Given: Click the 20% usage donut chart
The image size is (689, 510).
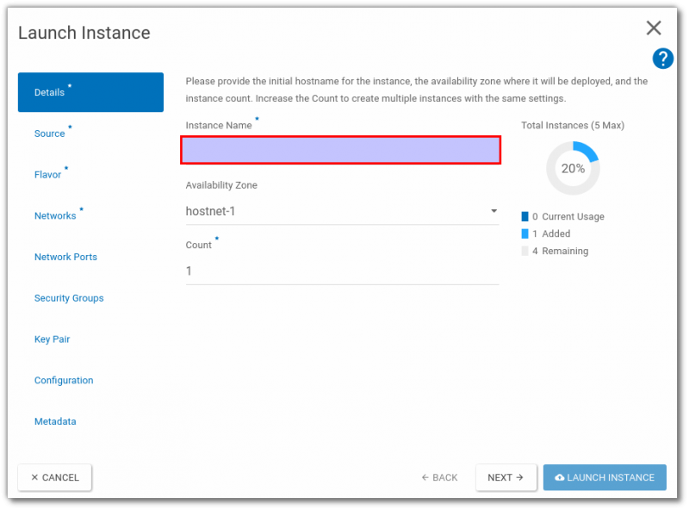Looking at the screenshot, I should 573,168.
